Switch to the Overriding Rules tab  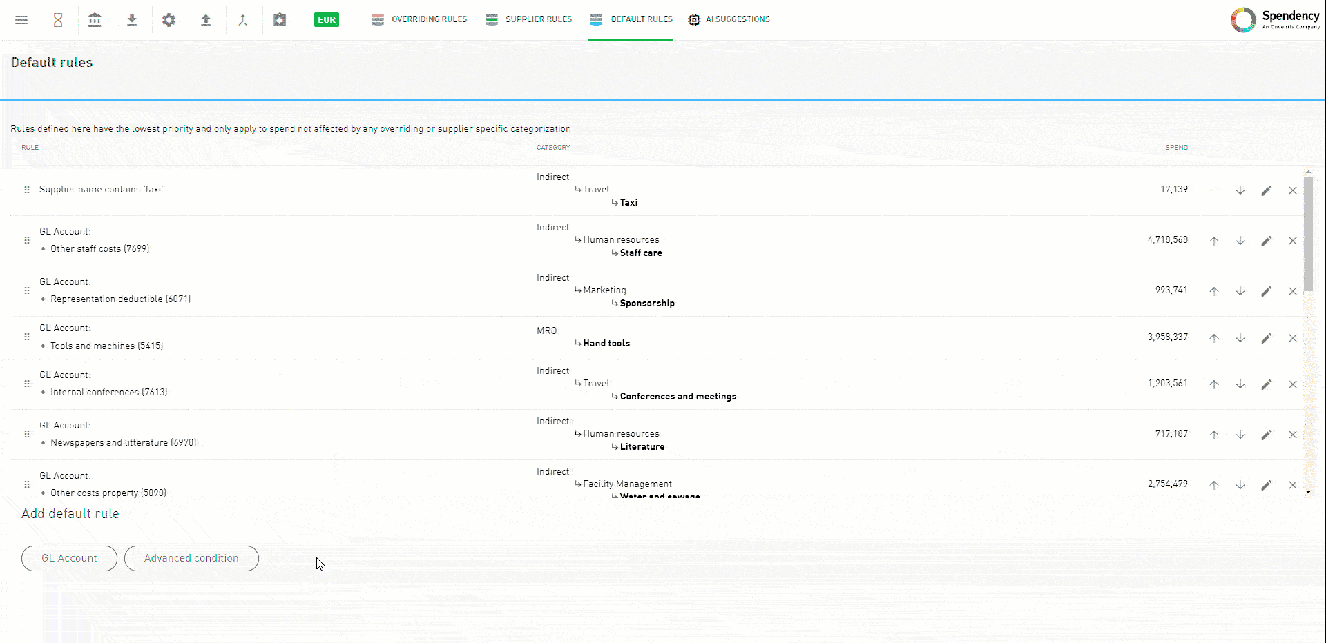tap(419, 19)
